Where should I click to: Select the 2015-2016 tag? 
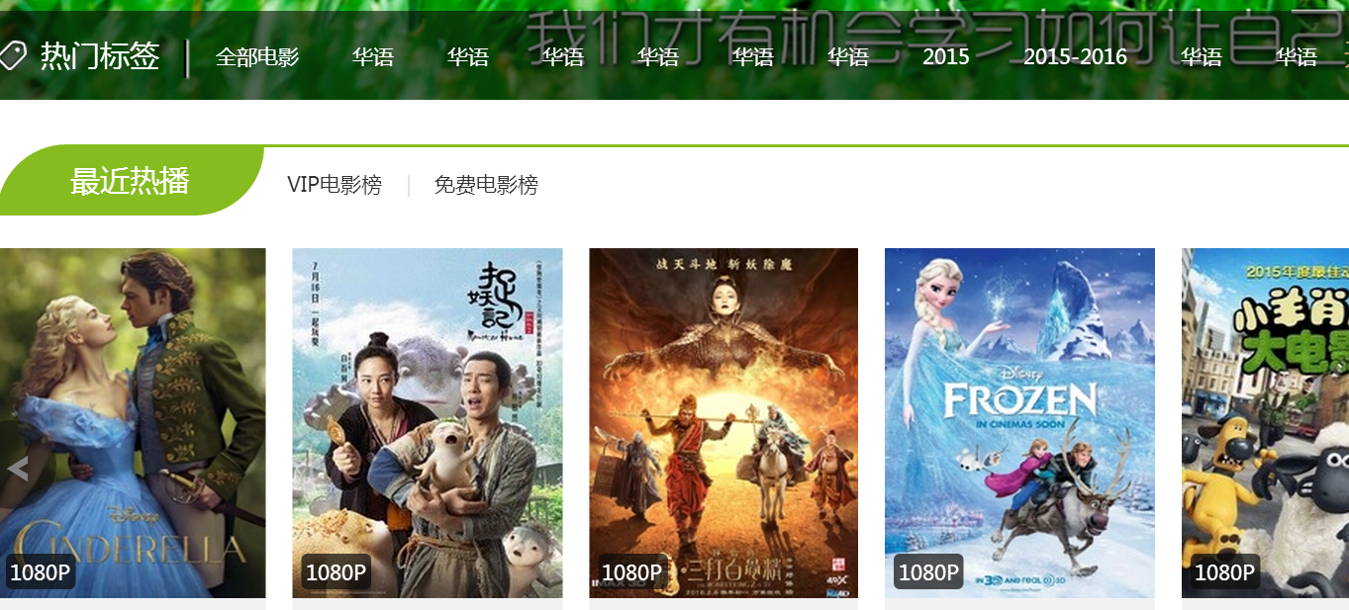[x=1076, y=57]
